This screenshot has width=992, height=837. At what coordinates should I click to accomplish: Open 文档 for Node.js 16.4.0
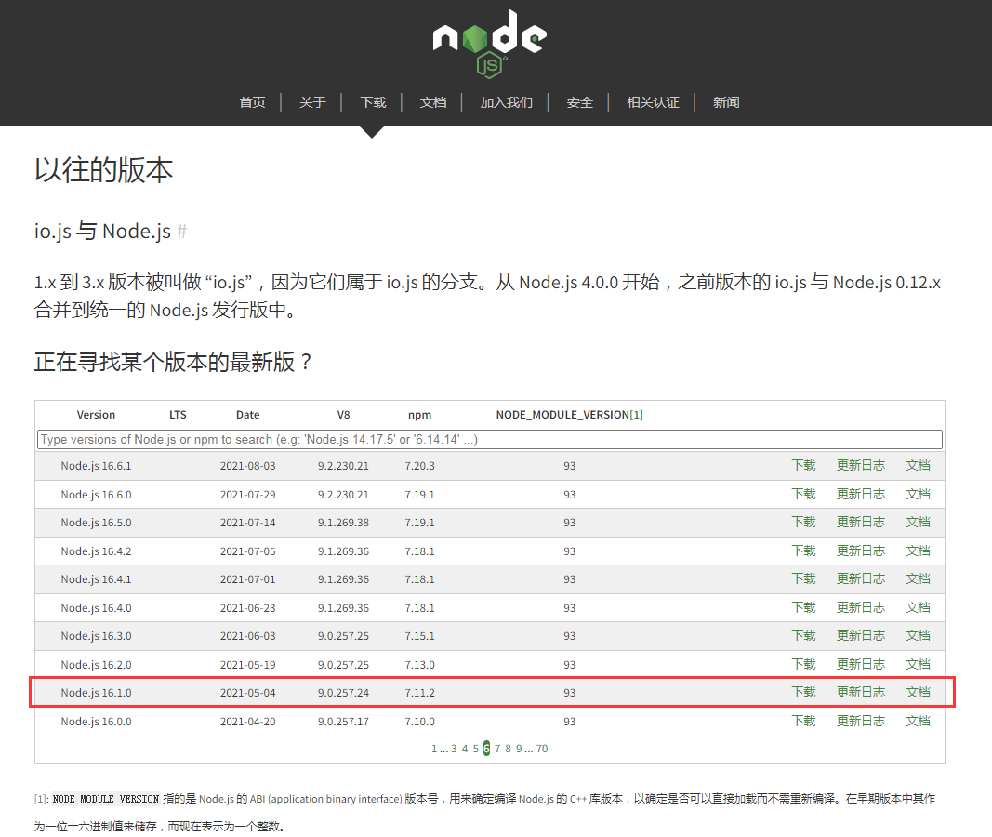(918, 608)
